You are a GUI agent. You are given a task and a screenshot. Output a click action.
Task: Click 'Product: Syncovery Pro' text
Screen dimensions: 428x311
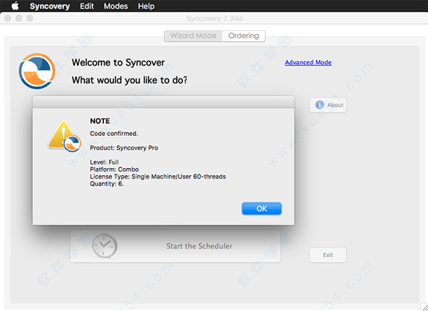(x=124, y=148)
